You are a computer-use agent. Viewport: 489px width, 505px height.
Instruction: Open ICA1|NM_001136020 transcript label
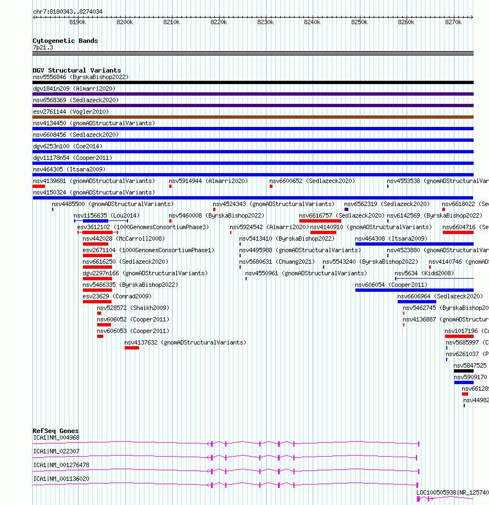tap(61, 479)
